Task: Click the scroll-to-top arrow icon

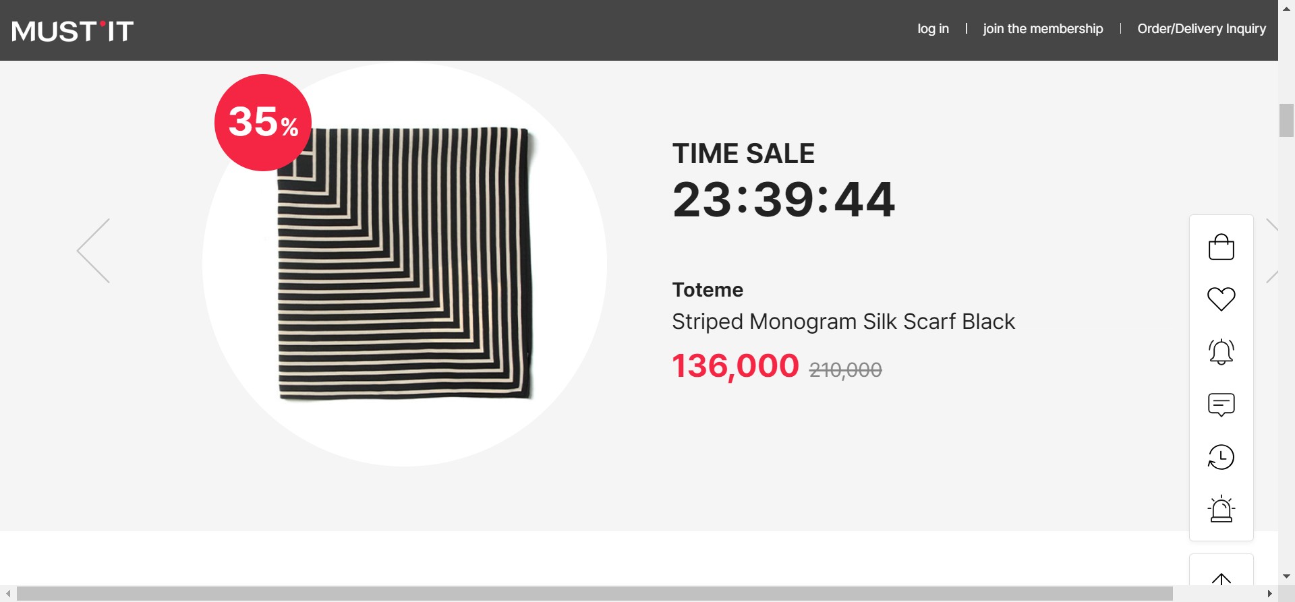Action: 1221,578
